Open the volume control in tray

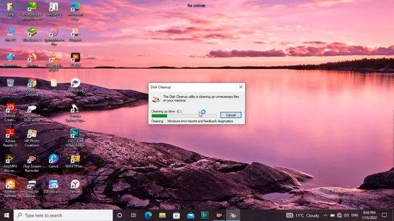point(346,215)
